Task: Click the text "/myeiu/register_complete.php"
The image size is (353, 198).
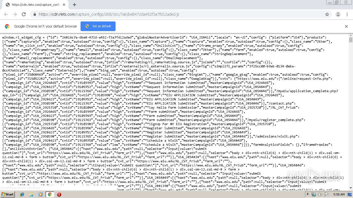Action: coord(275,120)
